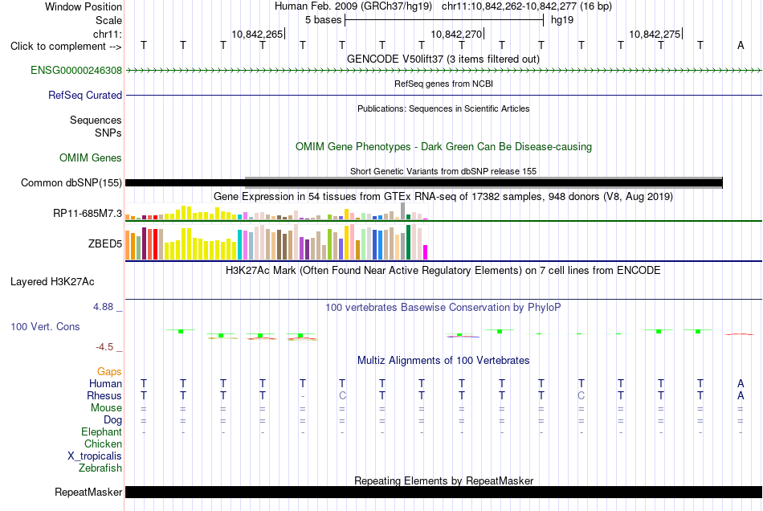Click the Gaps label in Multiz track

(109, 372)
